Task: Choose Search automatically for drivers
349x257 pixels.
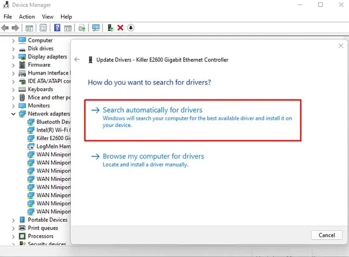Action: click(152, 110)
